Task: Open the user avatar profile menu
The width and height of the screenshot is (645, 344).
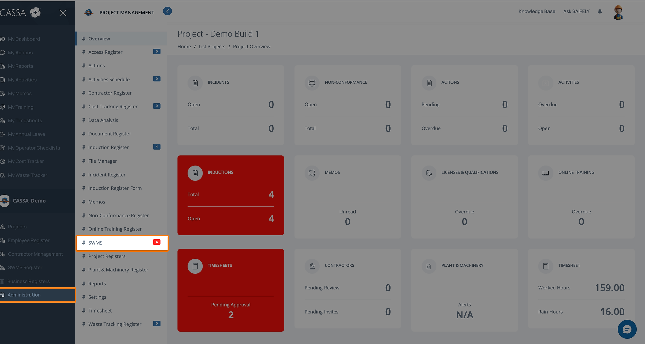Action: 618,12
